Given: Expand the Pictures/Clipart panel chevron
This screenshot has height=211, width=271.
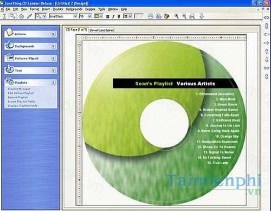Looking at the screenshot, I should (53, 59).
